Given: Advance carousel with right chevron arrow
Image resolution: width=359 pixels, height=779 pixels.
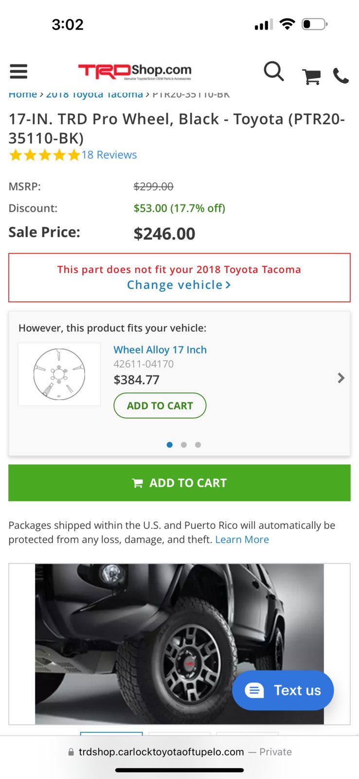Looking at the screenshot, I should click(341, 378).
